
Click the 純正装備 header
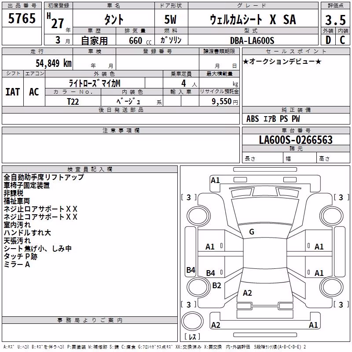(296, 110)
